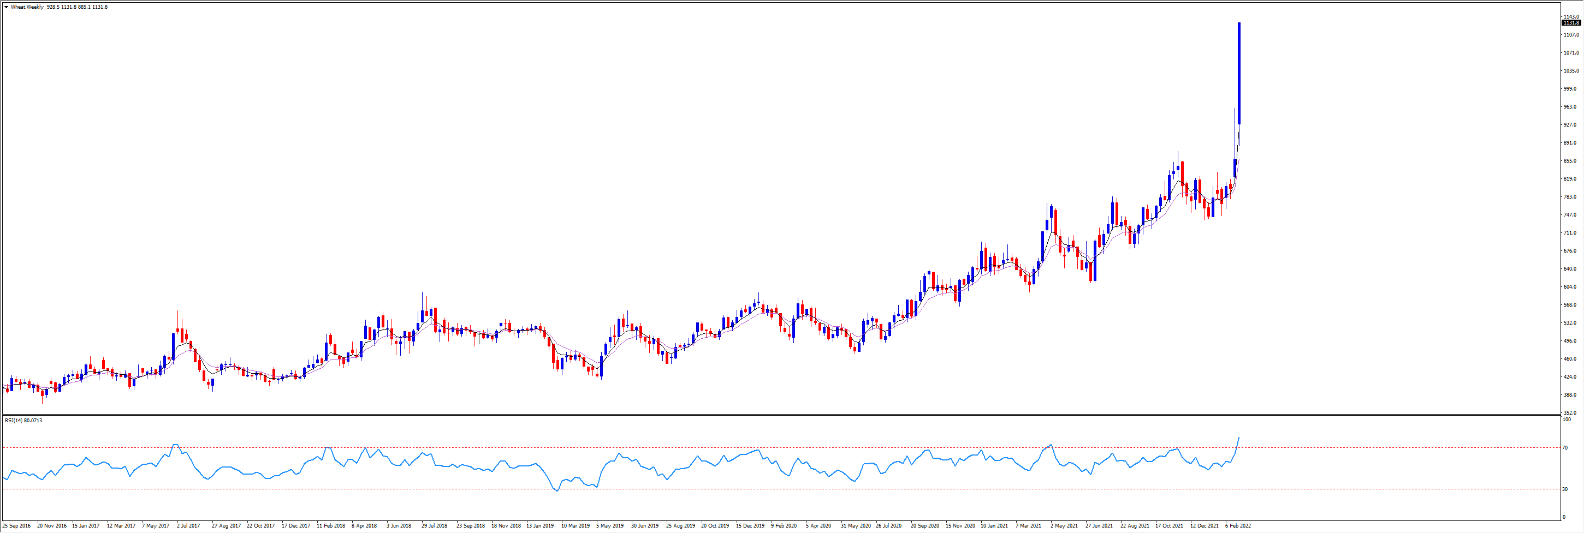Viewport: 1584px width, 533px height.
Task: Click the 29 Jul 2018 date marker
Action: [434, 525]
